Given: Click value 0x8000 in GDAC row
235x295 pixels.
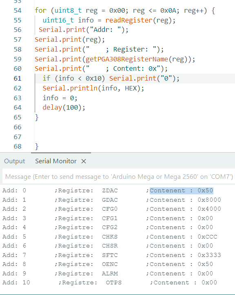Looking at the screenshot, I should pyautogui.click(x=209, y=200).
